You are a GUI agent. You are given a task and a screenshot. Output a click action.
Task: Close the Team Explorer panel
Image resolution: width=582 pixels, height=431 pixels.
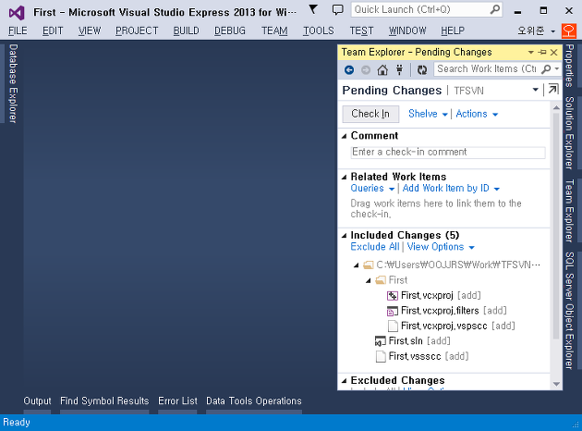click(x=553, y=53)
